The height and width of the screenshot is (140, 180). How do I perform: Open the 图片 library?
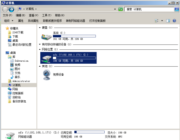click(15, 69)
